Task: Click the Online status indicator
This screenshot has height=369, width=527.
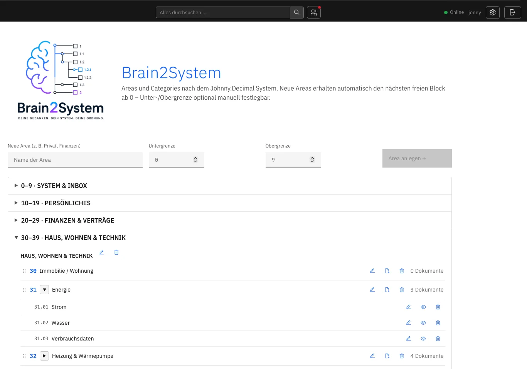Action: click(x=454, y=12)
